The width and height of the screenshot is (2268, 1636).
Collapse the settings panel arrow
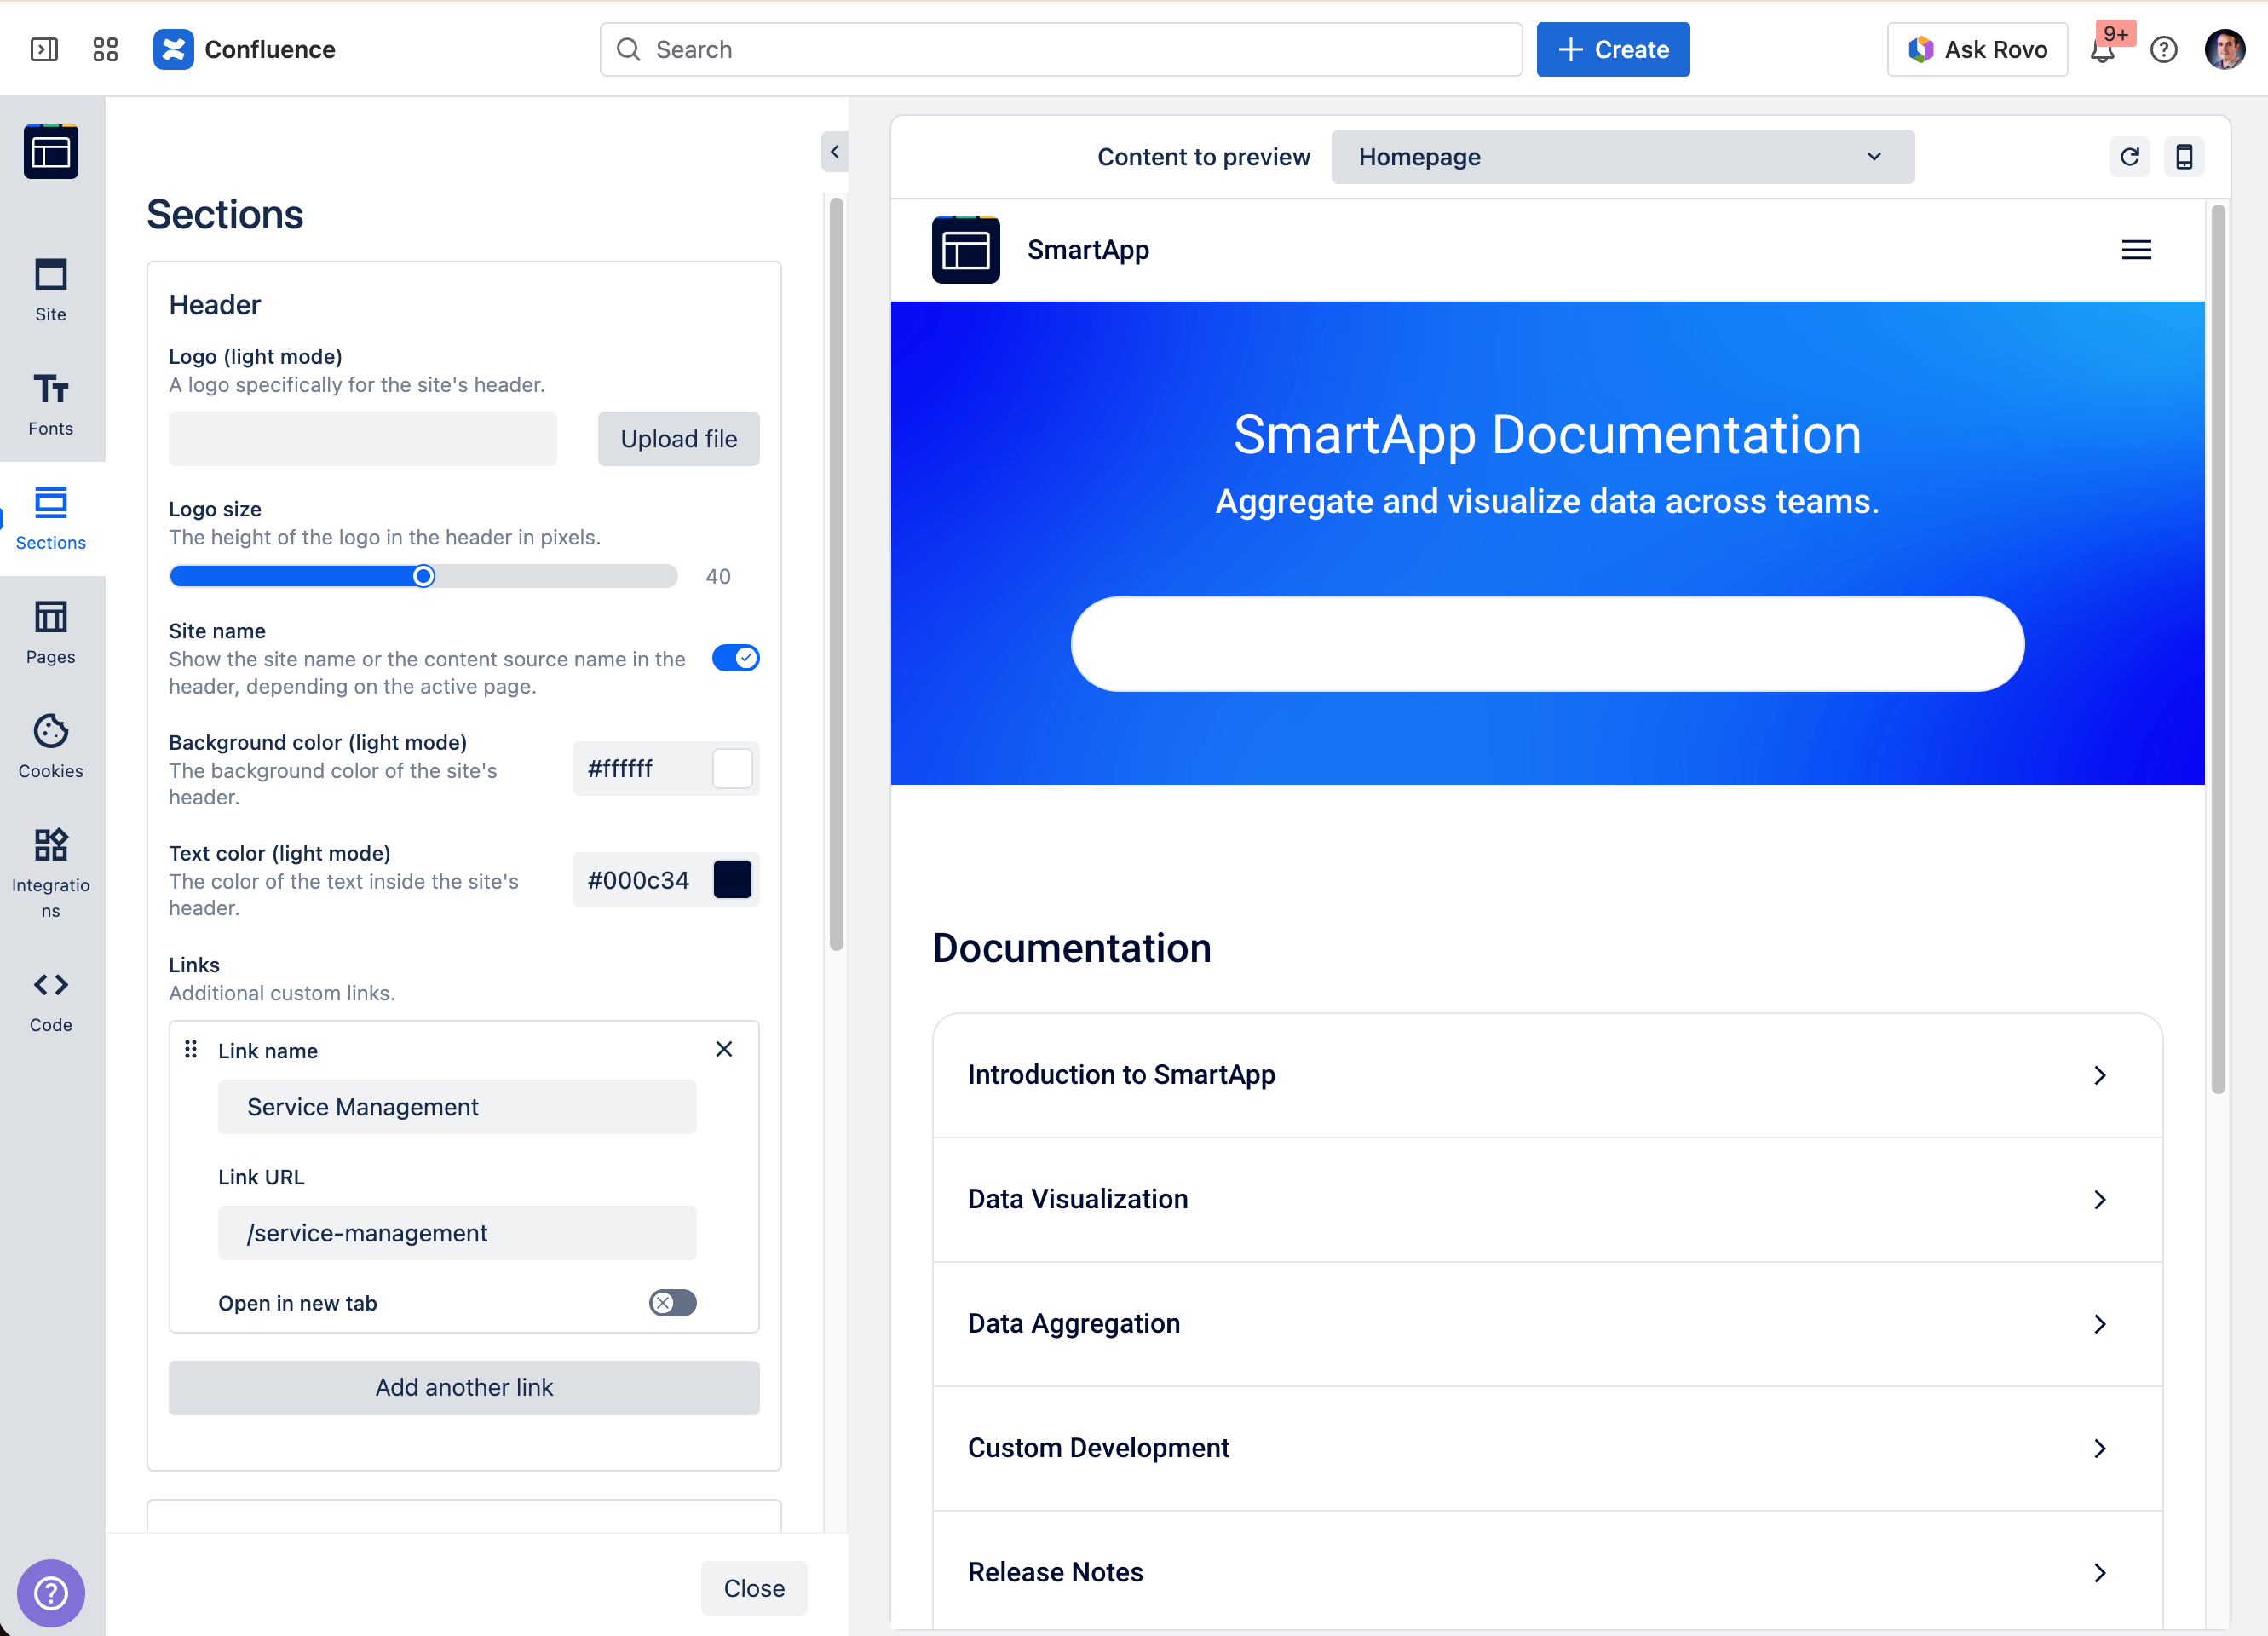(x=834, y=152)
